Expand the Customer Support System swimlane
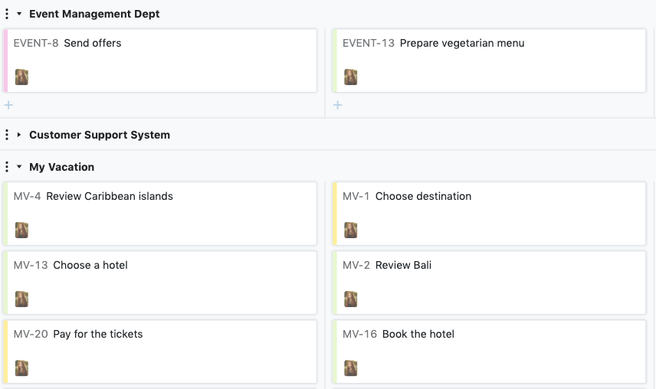The image size is (656, 389). (x=19, y=135)
